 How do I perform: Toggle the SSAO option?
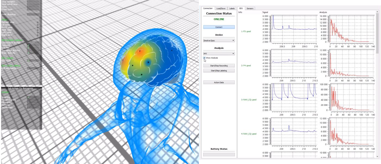click(33, 7)
